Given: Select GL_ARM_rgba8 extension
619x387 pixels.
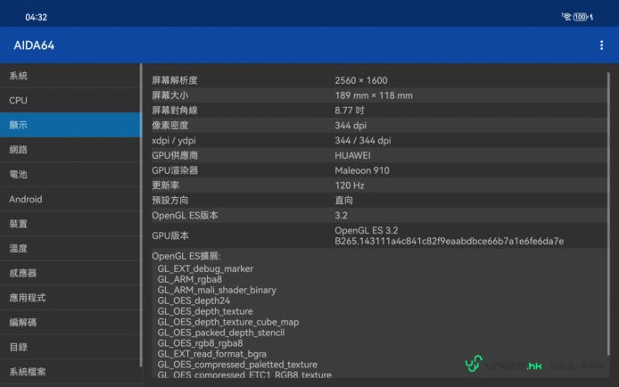Looking at the screenshot, I should point(189,279).
